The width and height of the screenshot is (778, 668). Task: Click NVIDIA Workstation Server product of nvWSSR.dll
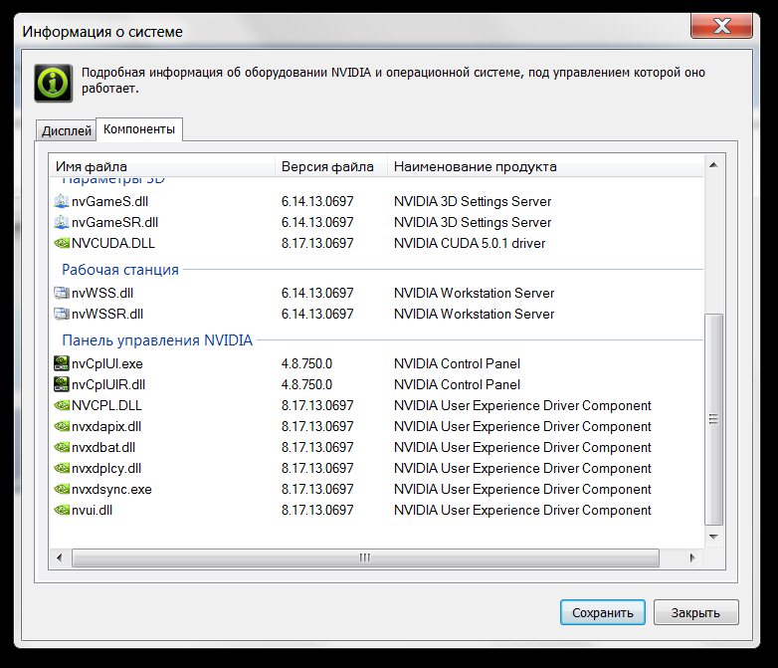pyautogui.click(x=474, y=314)
